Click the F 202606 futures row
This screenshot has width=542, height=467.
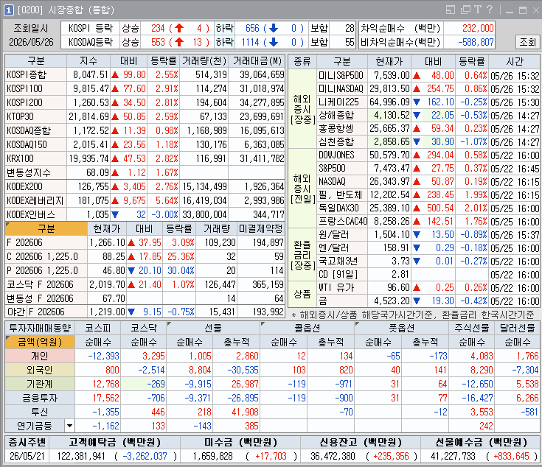coord(145,242)
